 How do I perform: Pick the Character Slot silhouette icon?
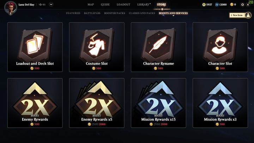pyautogui.click(x=220, y=44)
